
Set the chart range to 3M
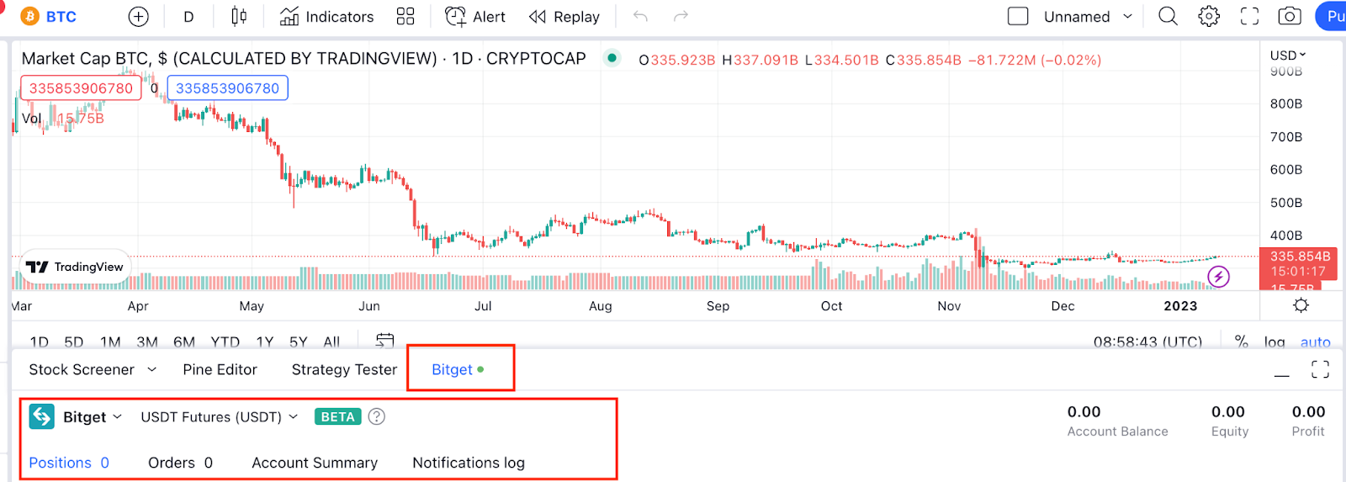click(147, 342)
